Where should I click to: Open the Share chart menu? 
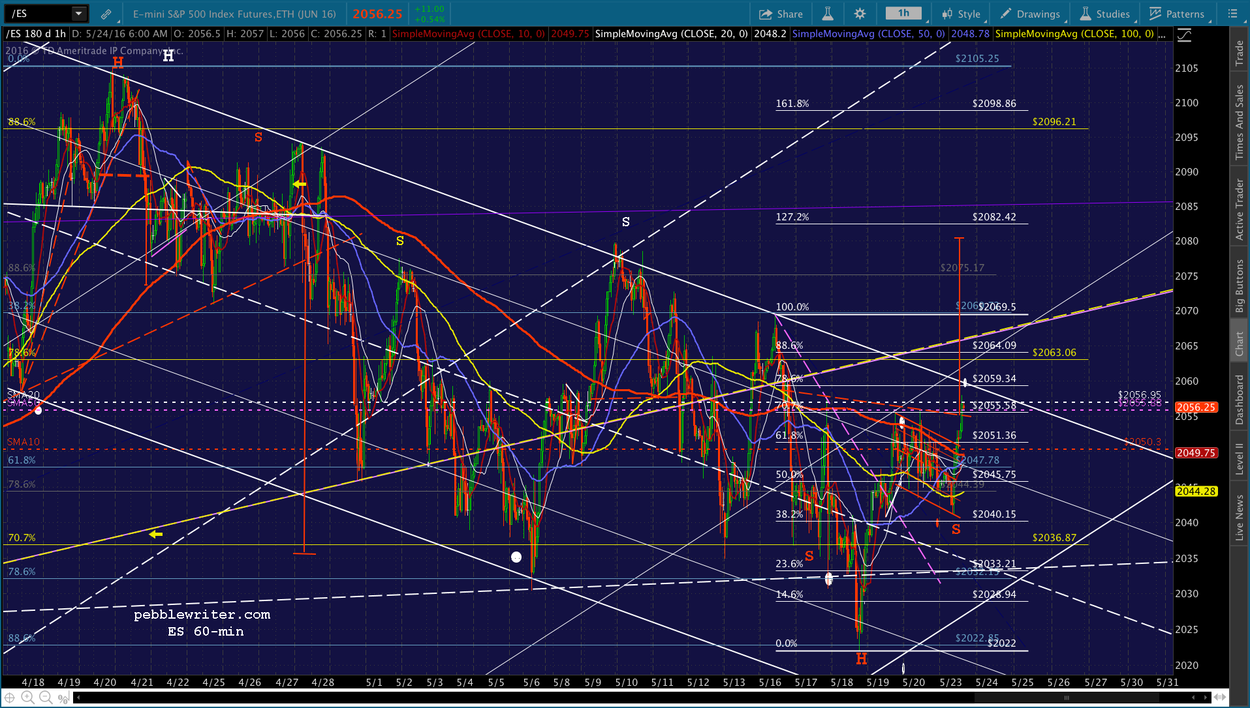click(781, 14)
